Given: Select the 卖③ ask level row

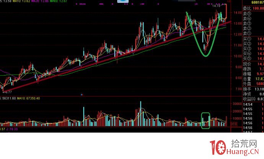Looking at the screenshot, I should 253,23.
